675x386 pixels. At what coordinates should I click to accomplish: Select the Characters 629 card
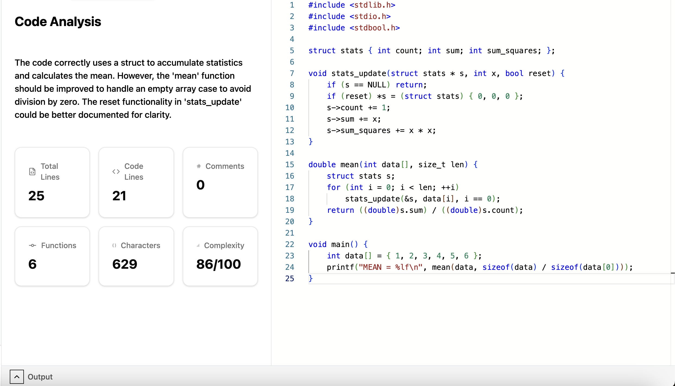pyautogui.click(x=136, y=256)
